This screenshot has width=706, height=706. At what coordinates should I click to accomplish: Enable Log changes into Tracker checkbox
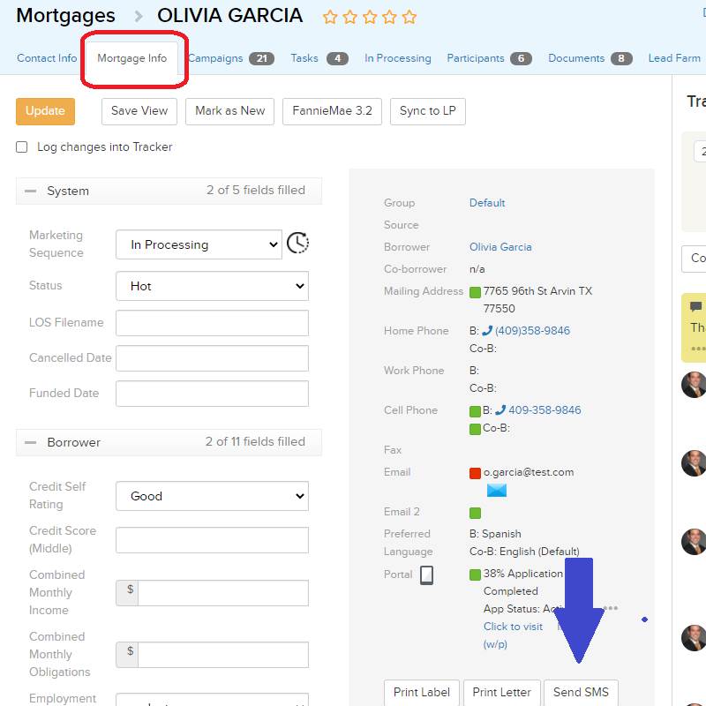21,147
